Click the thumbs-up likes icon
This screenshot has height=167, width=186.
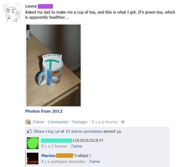29,131
